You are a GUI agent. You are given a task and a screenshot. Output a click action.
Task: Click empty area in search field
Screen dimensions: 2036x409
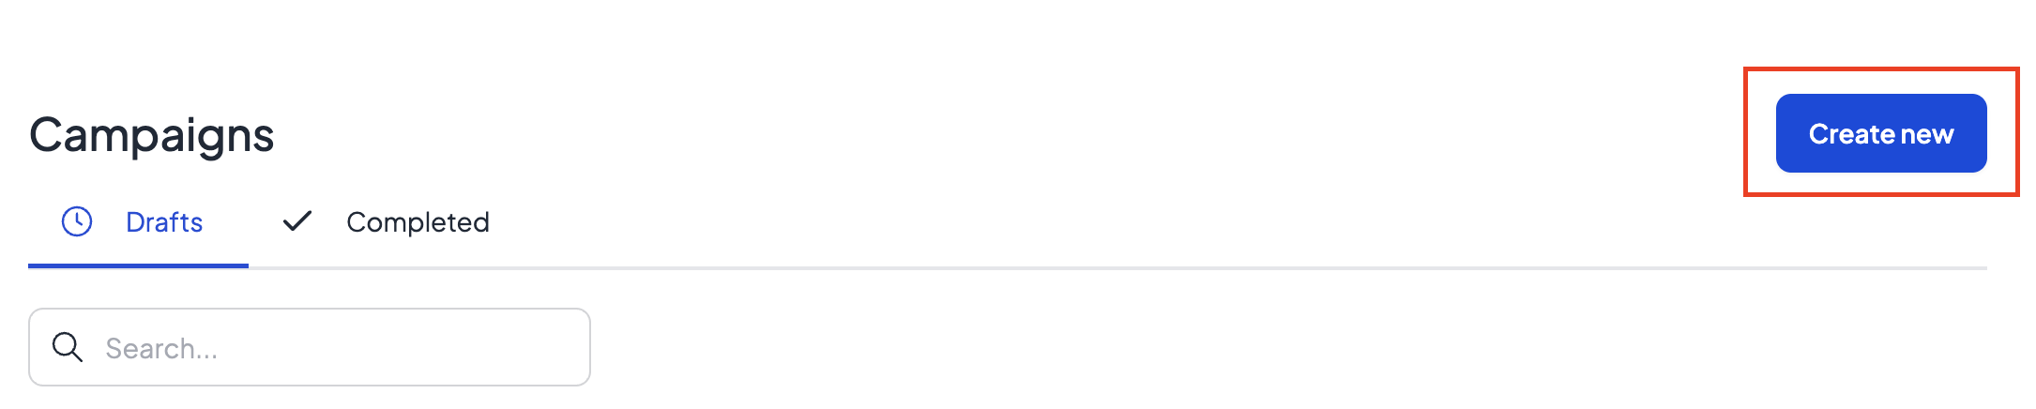pyautogui.click(x=403, y=347)
